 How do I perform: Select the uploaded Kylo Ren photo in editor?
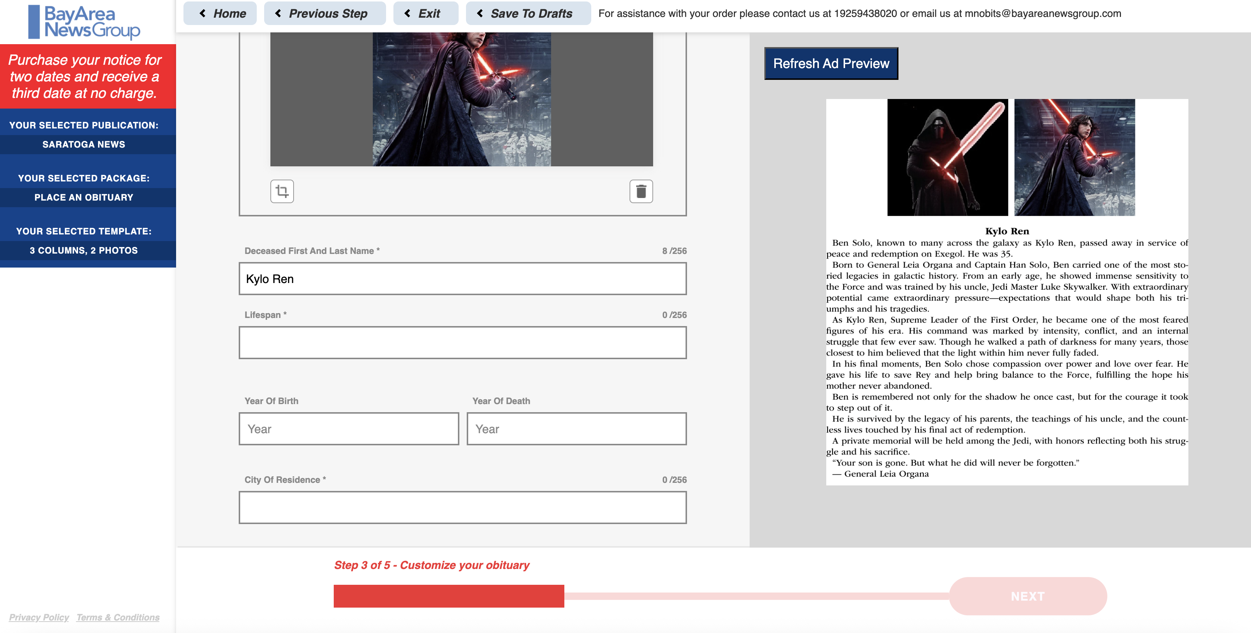point(461,99)
